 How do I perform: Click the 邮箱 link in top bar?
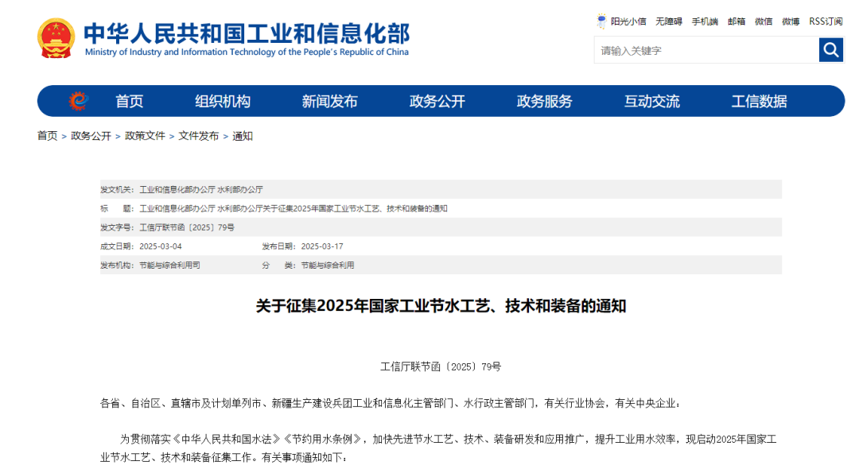pyautogui.click(x=737, y=21)
